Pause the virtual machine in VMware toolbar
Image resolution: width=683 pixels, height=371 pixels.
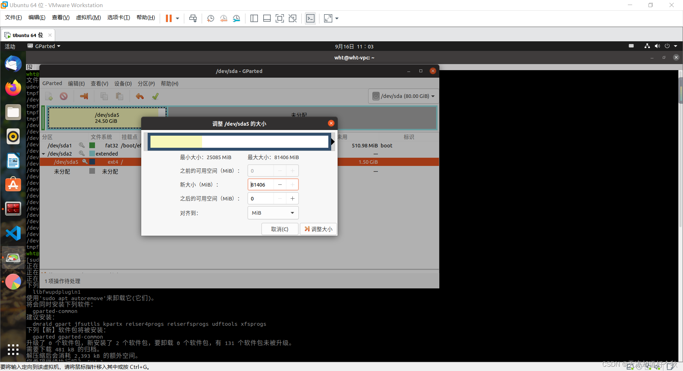[169, 18]
